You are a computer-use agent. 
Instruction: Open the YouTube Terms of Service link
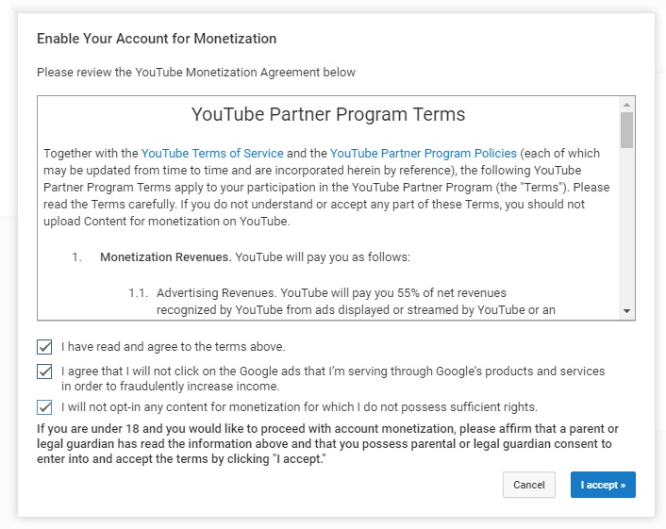pyautogui.click(x=212, y=154)
